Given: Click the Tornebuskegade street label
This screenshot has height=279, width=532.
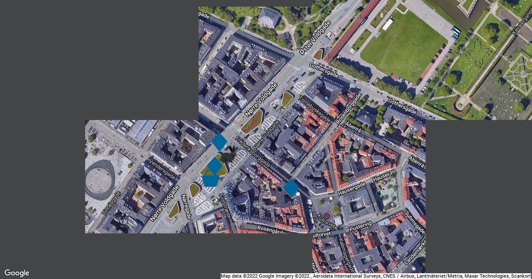Looking at the screenshot, I should [x=314, y=109].
